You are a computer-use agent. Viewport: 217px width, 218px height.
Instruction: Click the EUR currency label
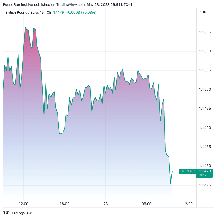click(x=203, y=12)
